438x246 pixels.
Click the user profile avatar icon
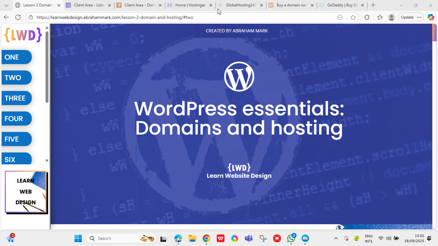click(391, 17)
